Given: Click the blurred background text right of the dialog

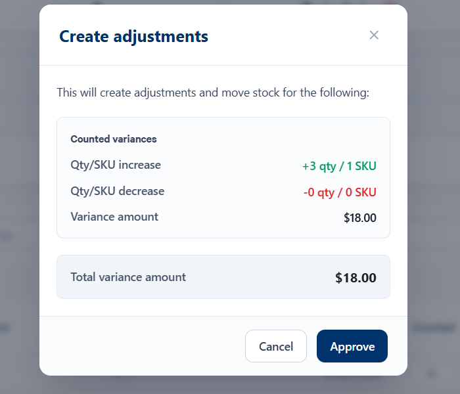Looking at the screenshot, I should [434, 328].
